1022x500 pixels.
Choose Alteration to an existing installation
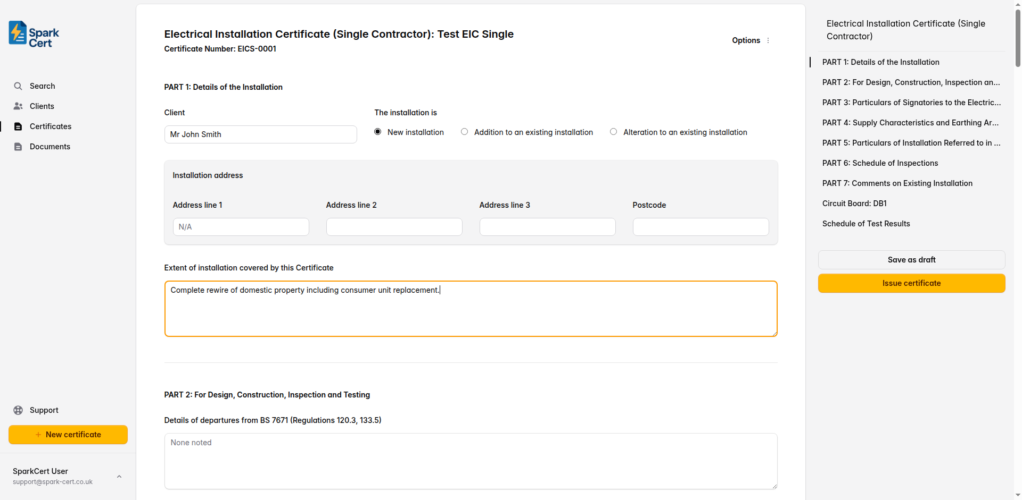[613, 131]
